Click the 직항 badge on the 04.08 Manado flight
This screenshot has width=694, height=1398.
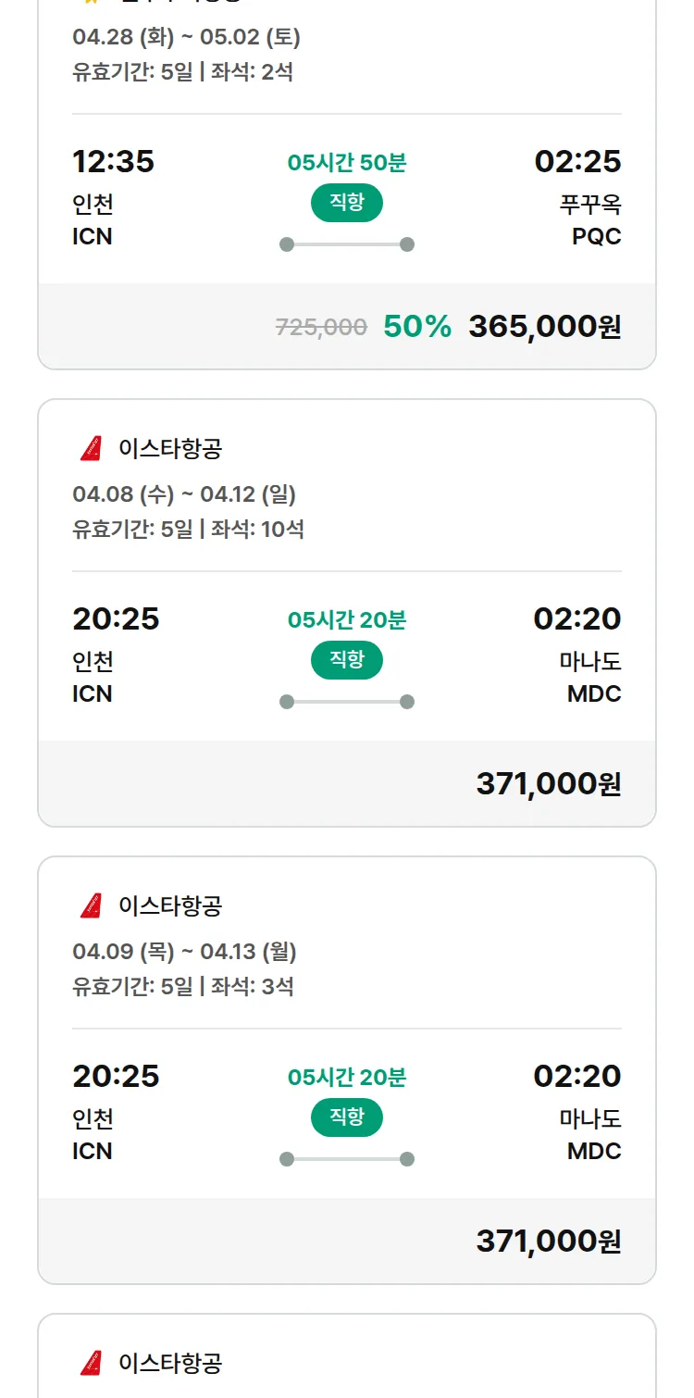tap(347, 660)
